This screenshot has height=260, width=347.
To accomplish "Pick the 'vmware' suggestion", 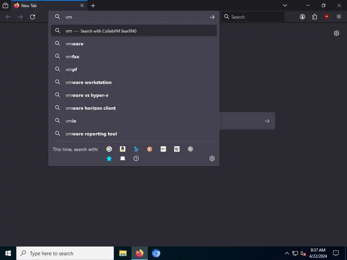I will (134, 44).
